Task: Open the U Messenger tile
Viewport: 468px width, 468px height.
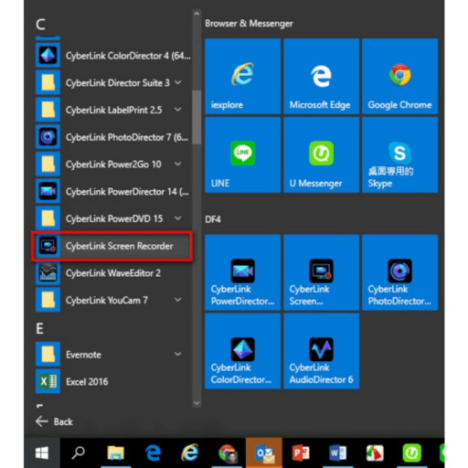Action: click(321, 155)
